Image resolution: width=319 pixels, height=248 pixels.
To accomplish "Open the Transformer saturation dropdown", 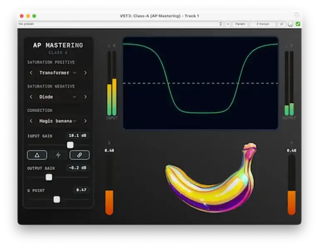I will coord(58,73).
